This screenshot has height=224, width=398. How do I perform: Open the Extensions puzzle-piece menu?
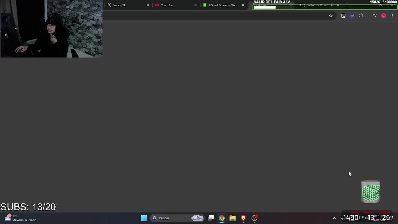361,16
